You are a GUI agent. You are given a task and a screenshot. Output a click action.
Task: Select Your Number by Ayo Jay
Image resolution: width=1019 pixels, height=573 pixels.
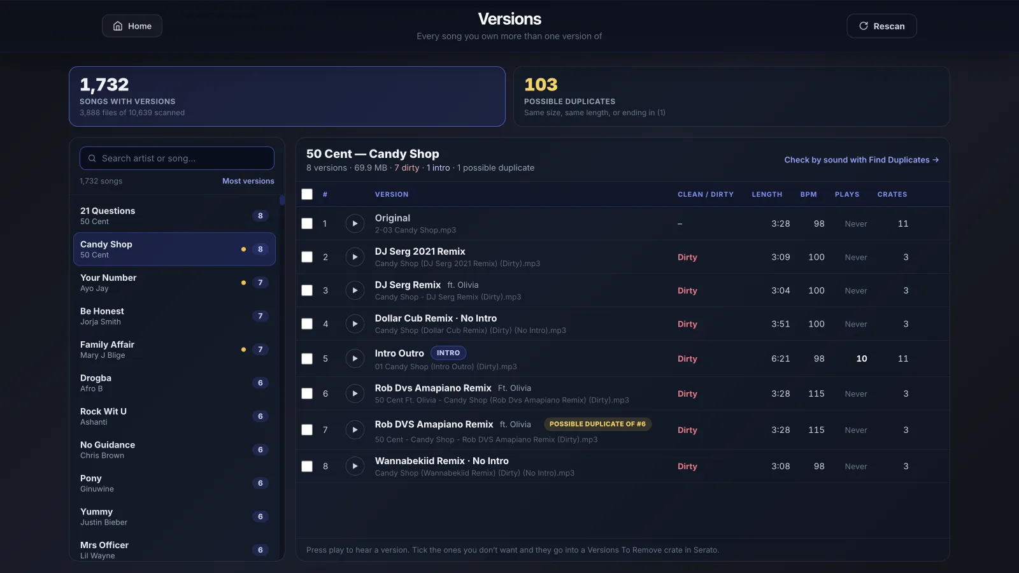coord(175,283)
